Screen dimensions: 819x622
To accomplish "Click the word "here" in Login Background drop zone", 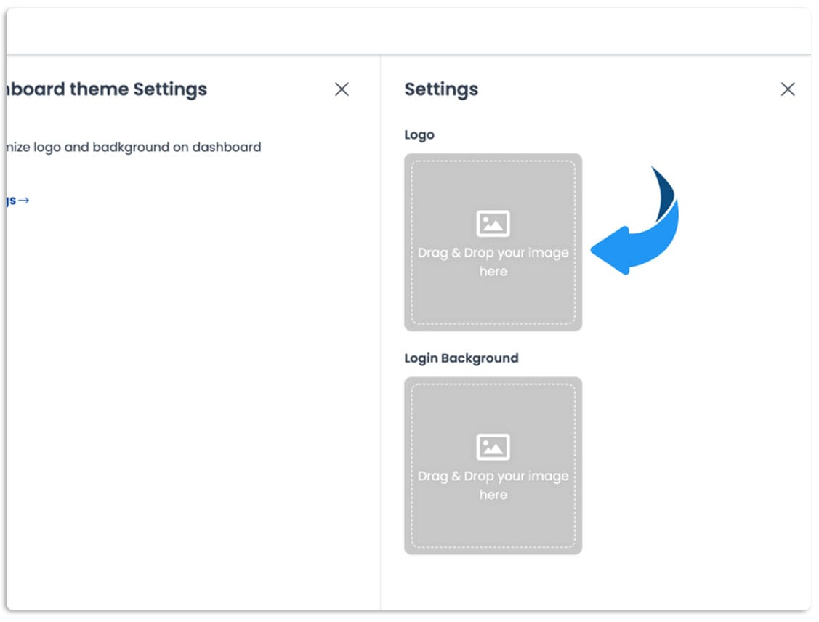I will 493,495.
